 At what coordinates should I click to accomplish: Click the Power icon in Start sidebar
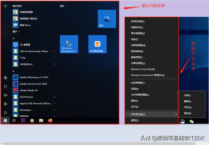(6, 112)
